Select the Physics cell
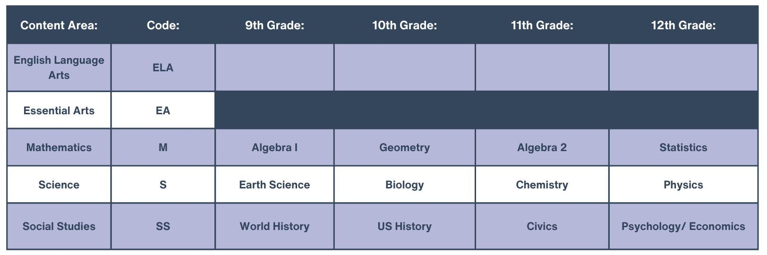The width and height of the screenshot is (767, 255). [683, 185]
